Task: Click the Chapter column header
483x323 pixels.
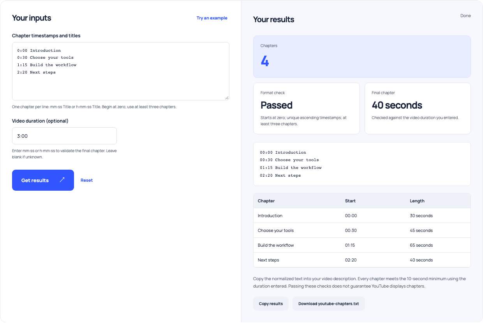Action: tap(266, 201)
